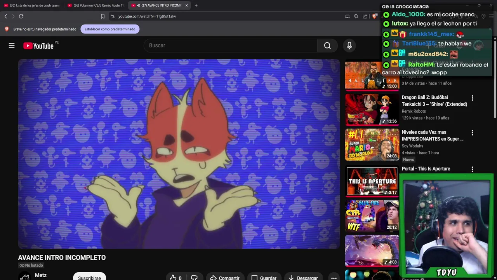This screenshot has width=497, height=280.
Task: Open the zoom magnifier icon in address bar
Action: [x=356, y=16]
